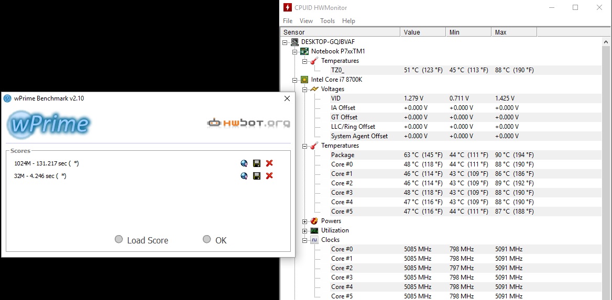Collapse the Voltages section
The height and width of the screenshot is (300, 612).
(305, 90)
